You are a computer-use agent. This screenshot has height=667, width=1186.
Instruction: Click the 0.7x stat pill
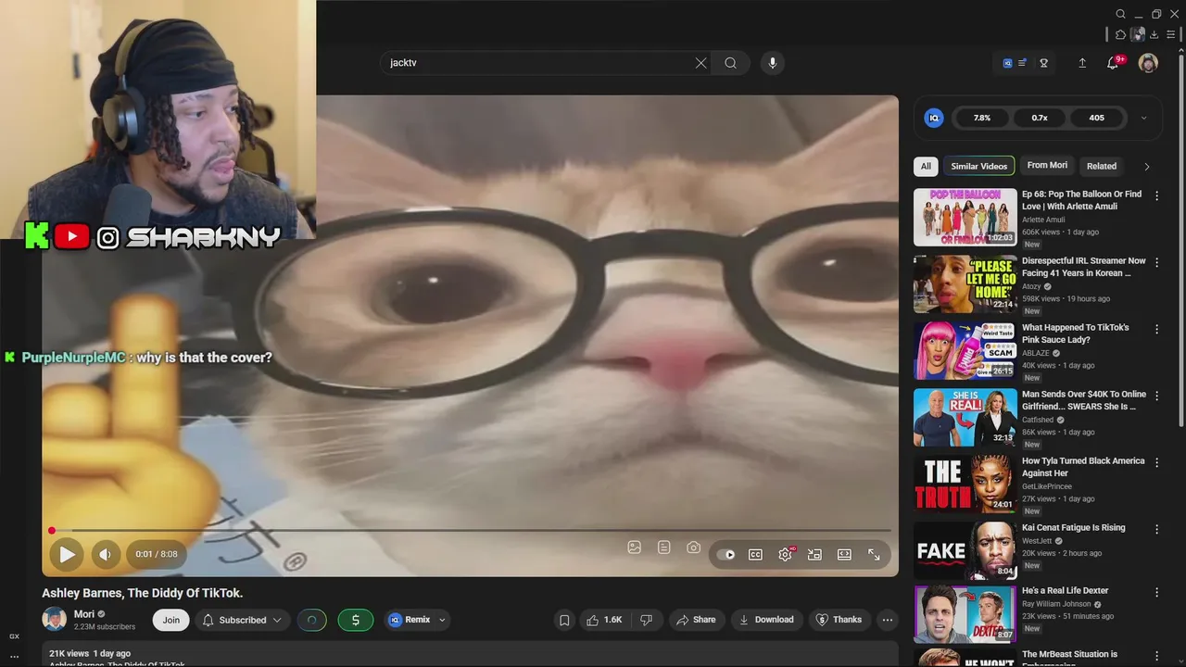(x=1040, y=118)
